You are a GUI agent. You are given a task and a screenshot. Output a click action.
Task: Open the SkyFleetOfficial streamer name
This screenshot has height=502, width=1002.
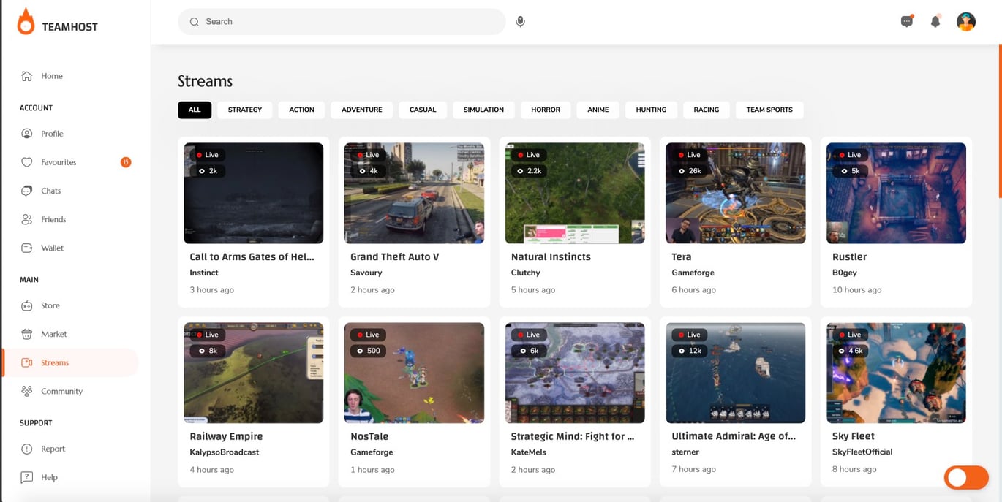[862, 452]
